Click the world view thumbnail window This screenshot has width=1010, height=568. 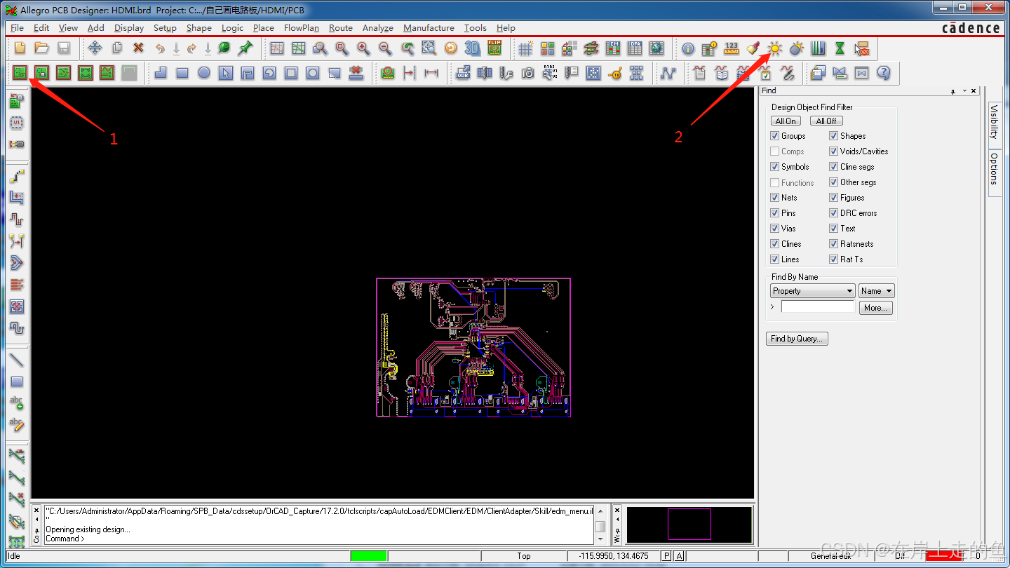[x=689, y=525]
